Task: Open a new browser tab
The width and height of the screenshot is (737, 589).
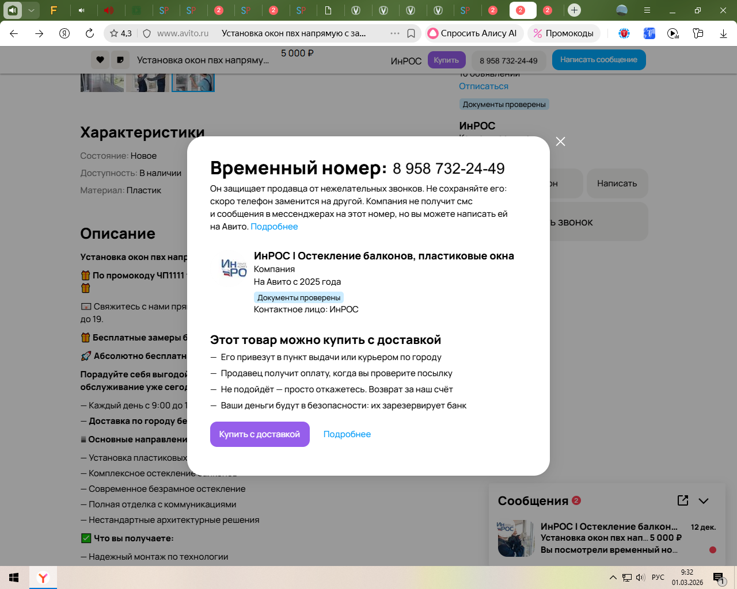Action: pos(574,10)
